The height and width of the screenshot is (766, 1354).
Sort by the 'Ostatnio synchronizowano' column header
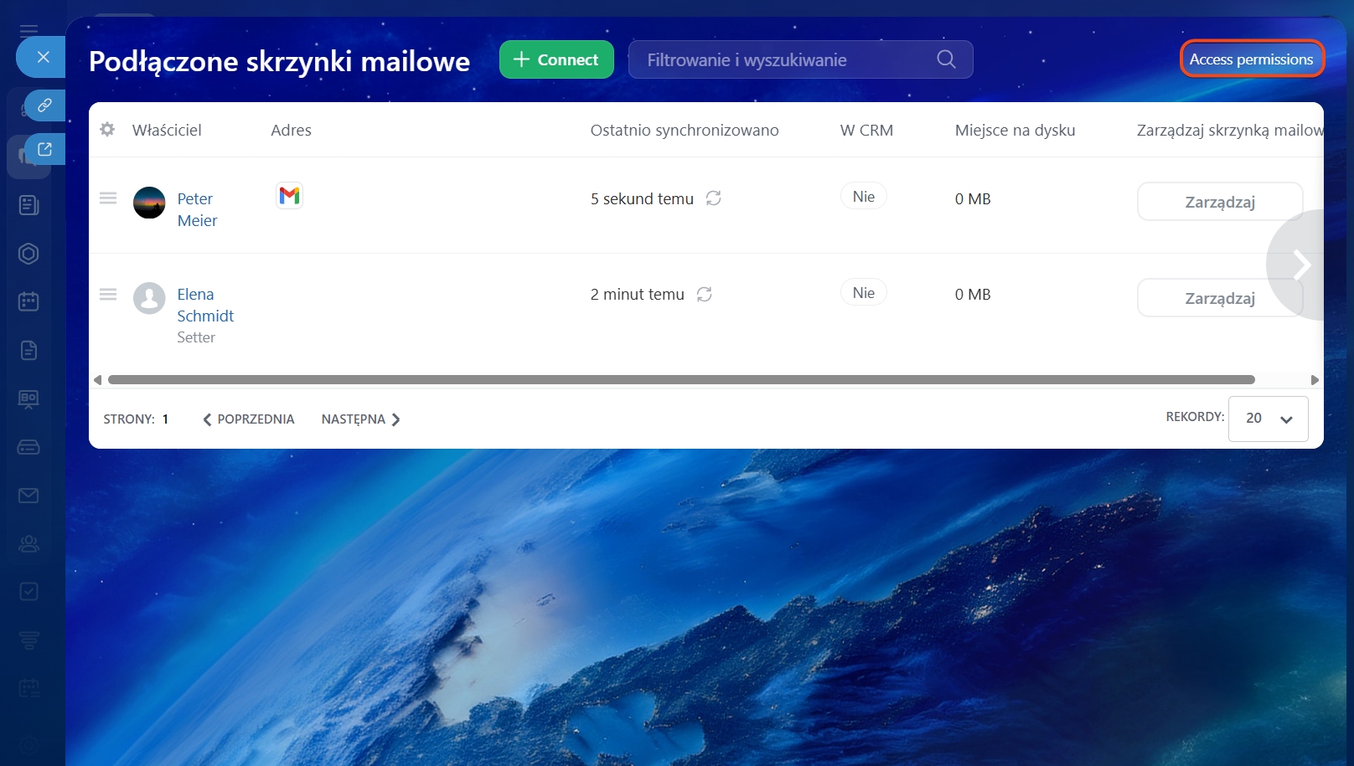pyautogui.click(x=685, y=131)
